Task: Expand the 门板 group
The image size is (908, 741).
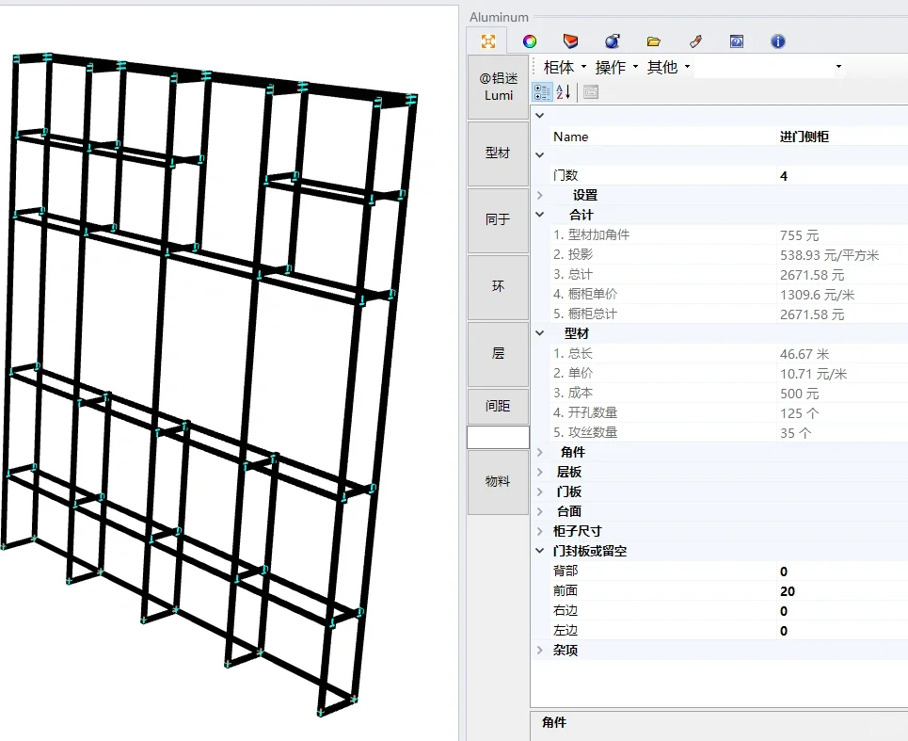Action: 540,491
